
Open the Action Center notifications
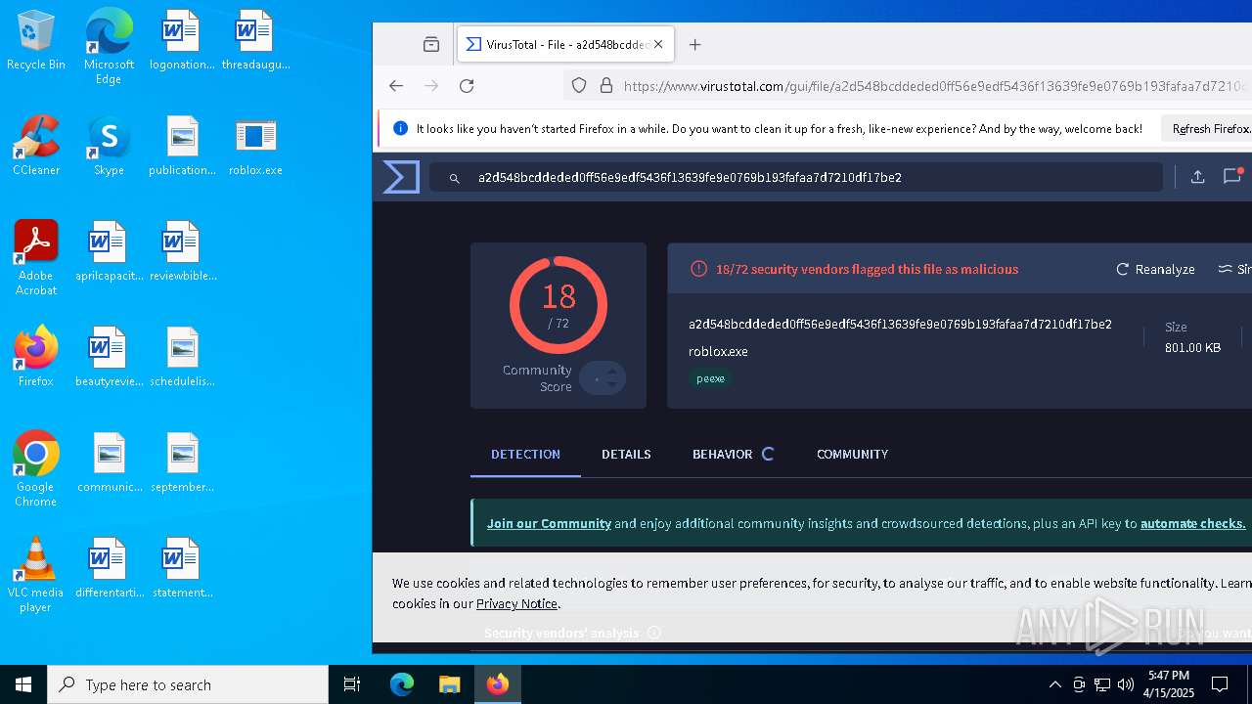1220,684
